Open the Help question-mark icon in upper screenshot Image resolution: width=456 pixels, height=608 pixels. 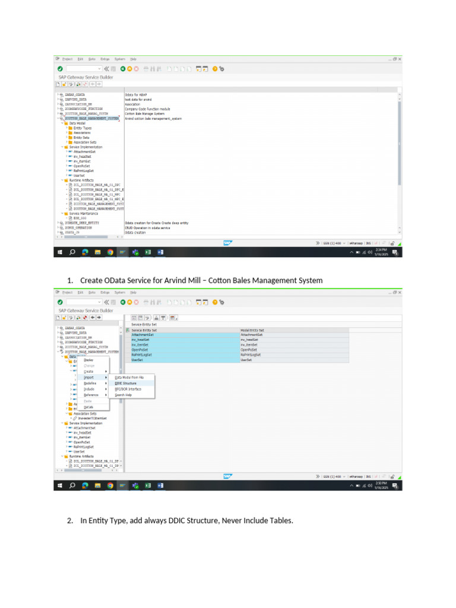point(215,69)
